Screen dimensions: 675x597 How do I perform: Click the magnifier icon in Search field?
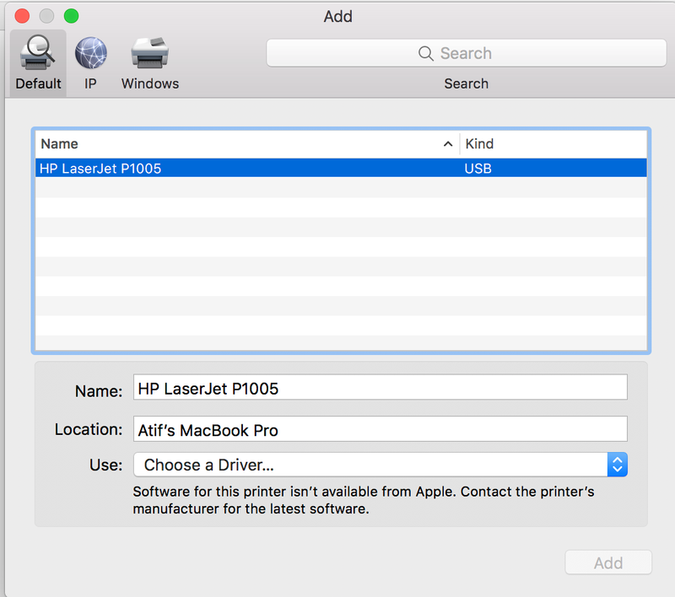click(425, 54)
